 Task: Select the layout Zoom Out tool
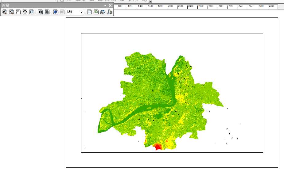pyautogui.click(x=11, y=12)
